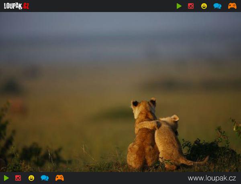241x184 pixels.
Task: Click the green play icon in top bar
Action: coord(179,6)
